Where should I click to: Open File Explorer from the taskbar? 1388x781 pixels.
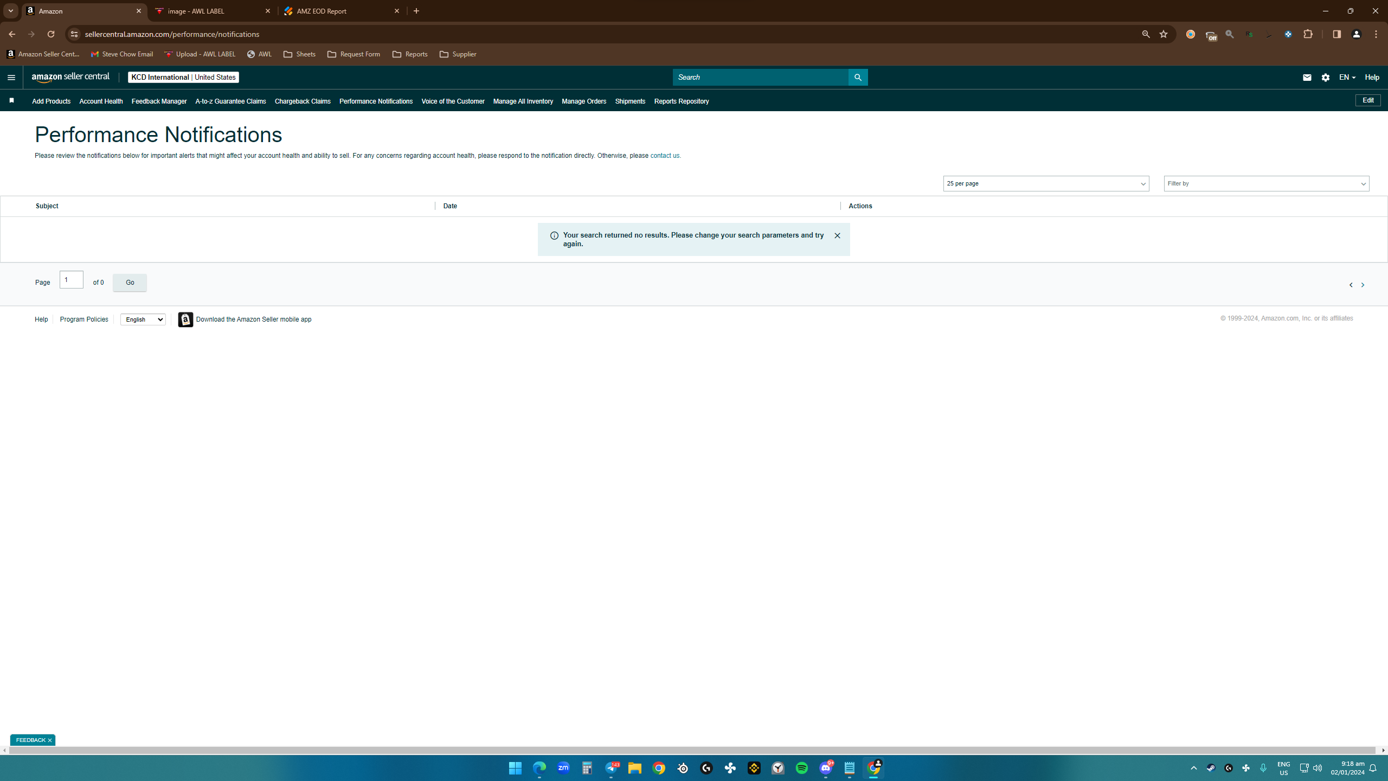click(x=635, y=768)
